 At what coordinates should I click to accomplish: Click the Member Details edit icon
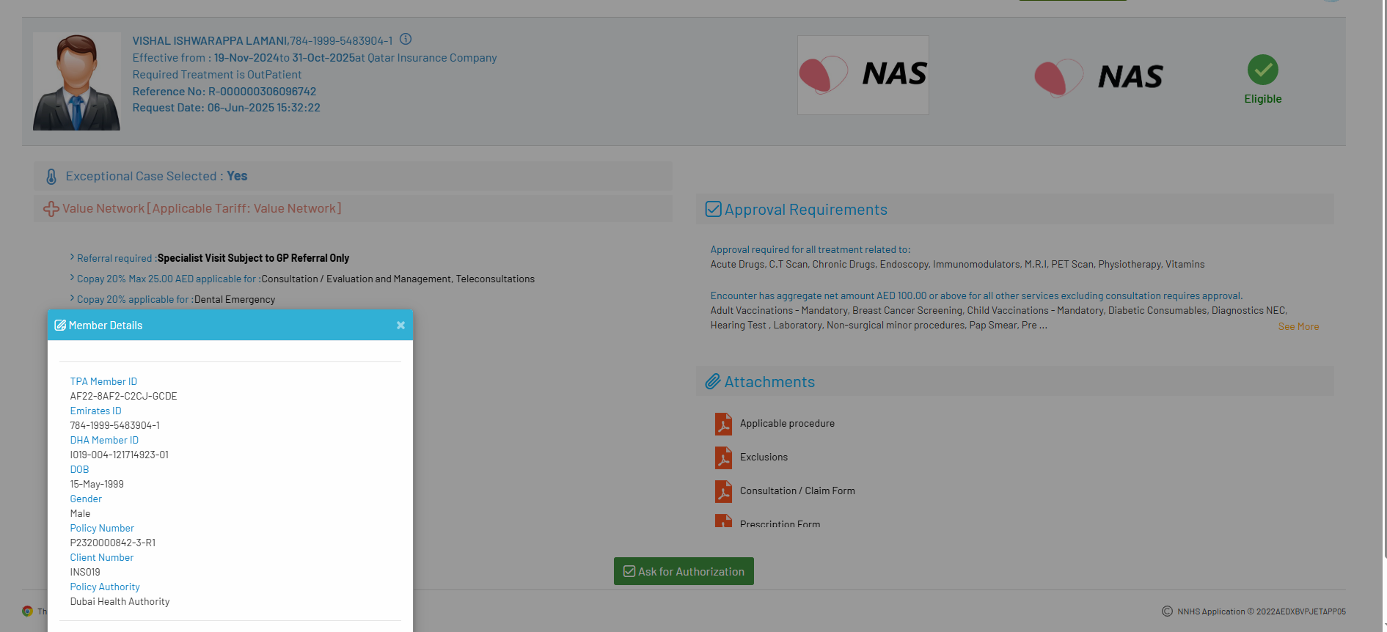[x=60, y=326]
